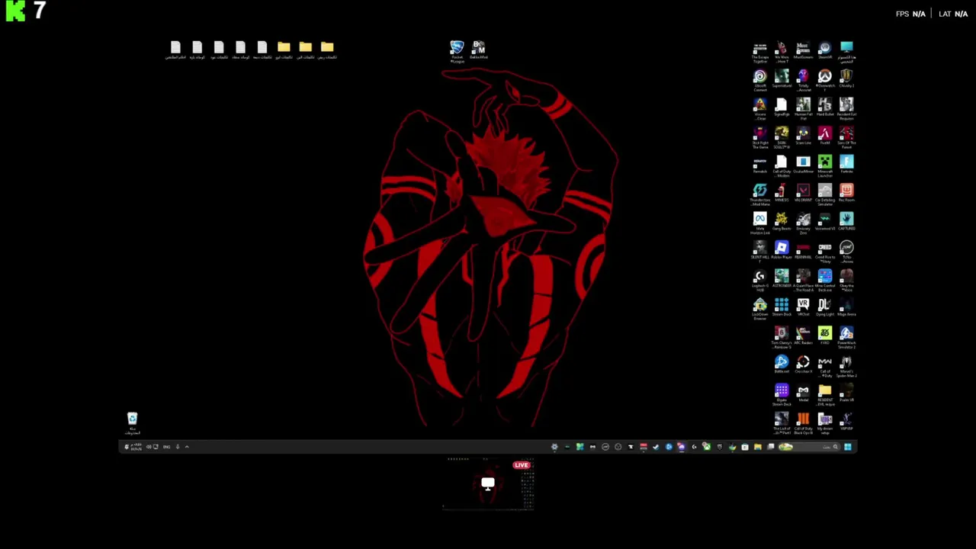
Task: Open Call of Duty Black Ops III
Action: [803, 423]
